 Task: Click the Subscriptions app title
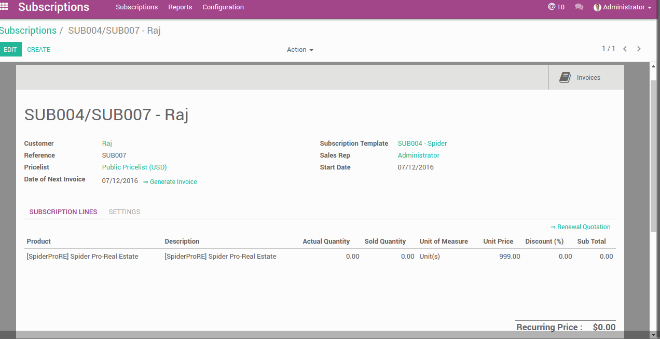[54, 7]
